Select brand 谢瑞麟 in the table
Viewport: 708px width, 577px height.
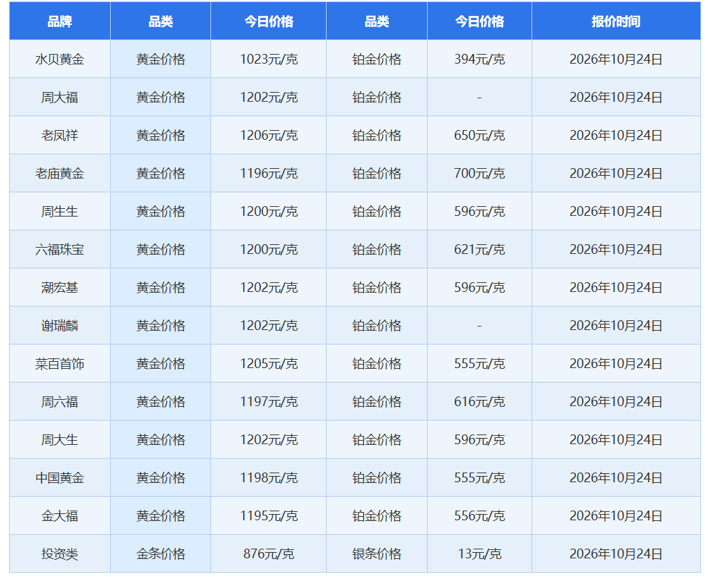point(60,326)
